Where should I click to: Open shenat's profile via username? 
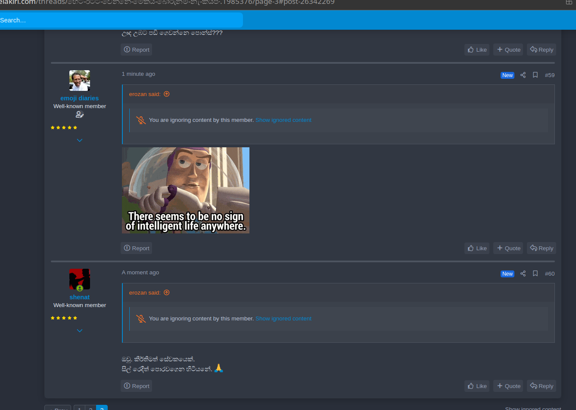click(80, 297)
